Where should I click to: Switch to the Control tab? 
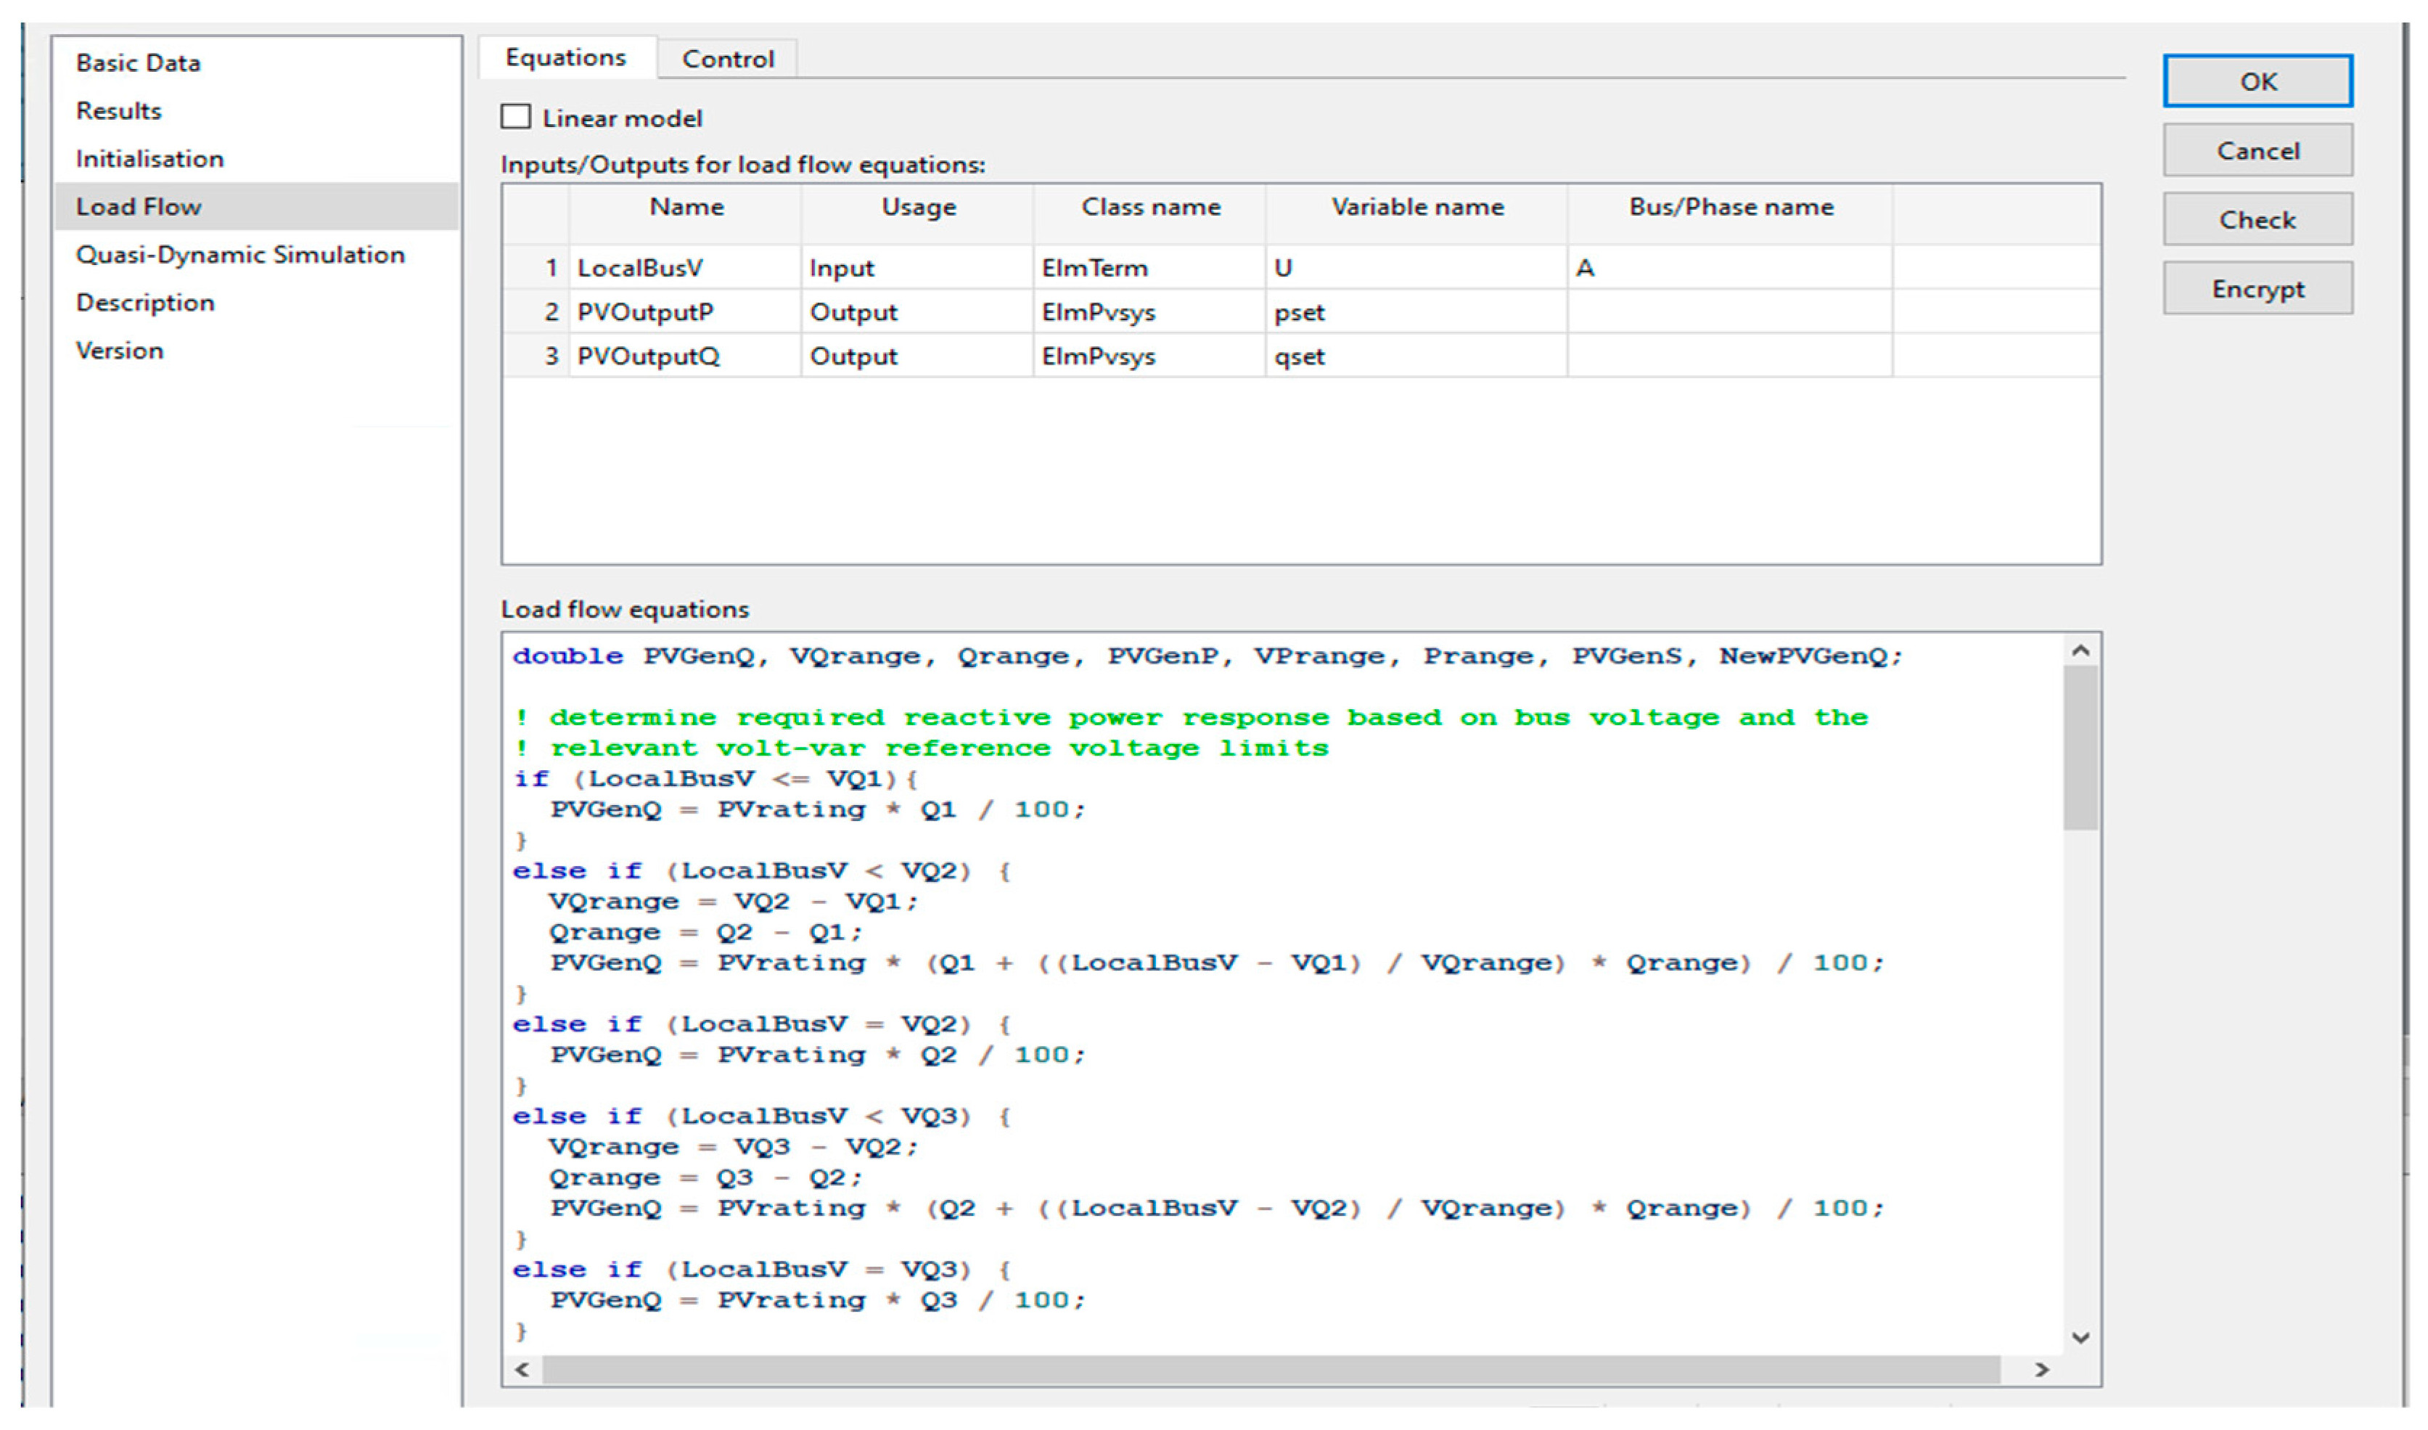[727, 60]
